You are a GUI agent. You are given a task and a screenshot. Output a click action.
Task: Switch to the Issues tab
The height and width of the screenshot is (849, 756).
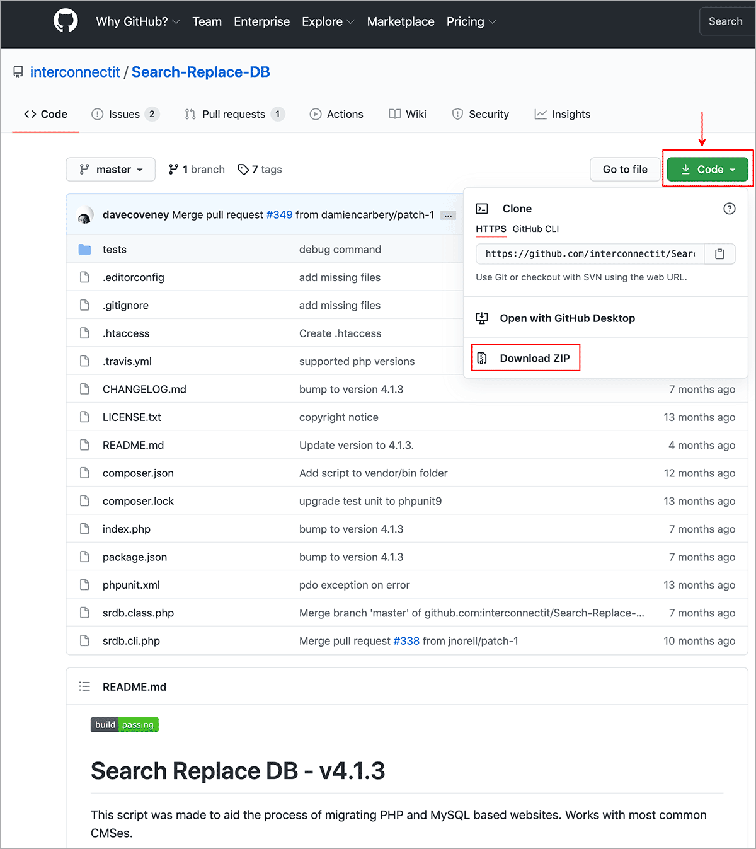coord(124,114)
